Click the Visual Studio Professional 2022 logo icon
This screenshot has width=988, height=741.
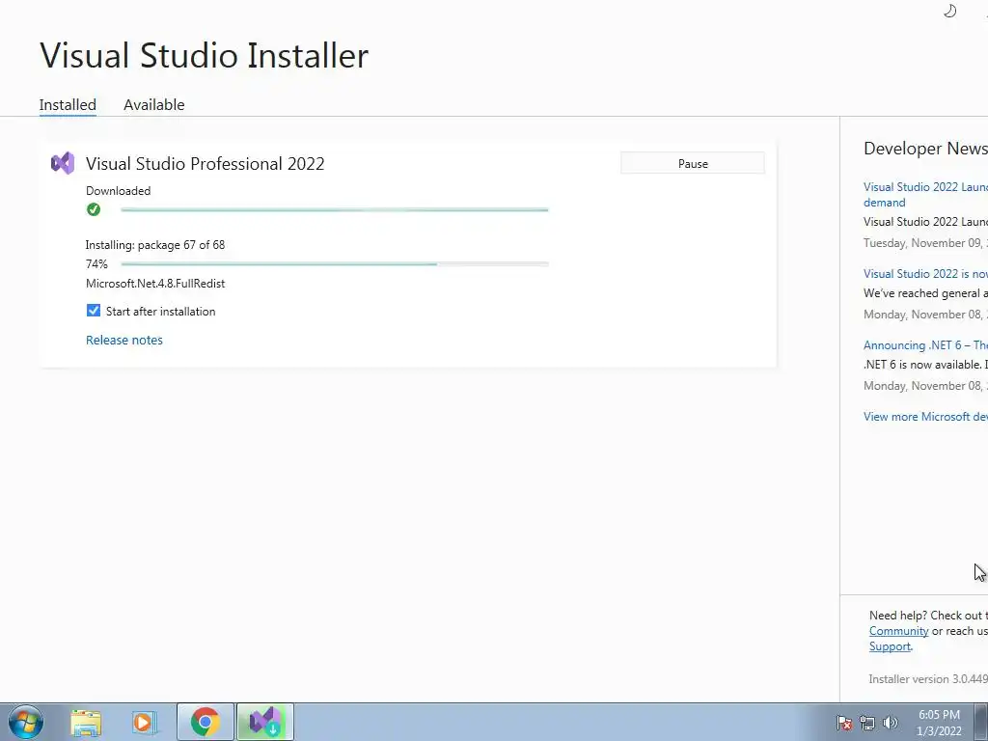tap(63, 163)
